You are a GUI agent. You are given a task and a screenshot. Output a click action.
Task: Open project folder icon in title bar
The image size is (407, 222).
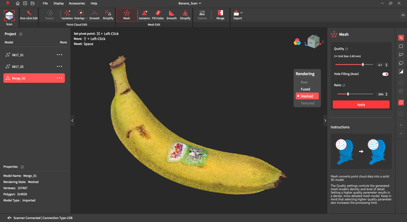[33, 4]
